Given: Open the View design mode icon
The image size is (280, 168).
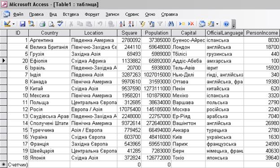Looking at the screenshot, I should click(x=7, y=24).
